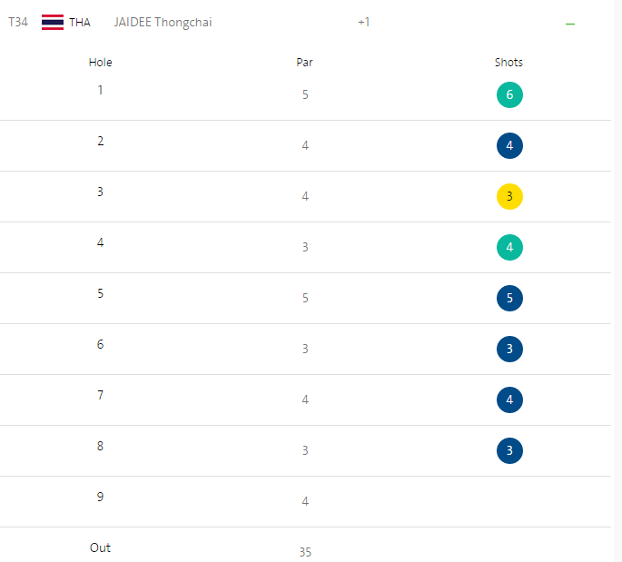Viewport: 622px width, 562px height.
Task: Click the green bogey circle on hole 1
Action: click(x=509, y=94)
